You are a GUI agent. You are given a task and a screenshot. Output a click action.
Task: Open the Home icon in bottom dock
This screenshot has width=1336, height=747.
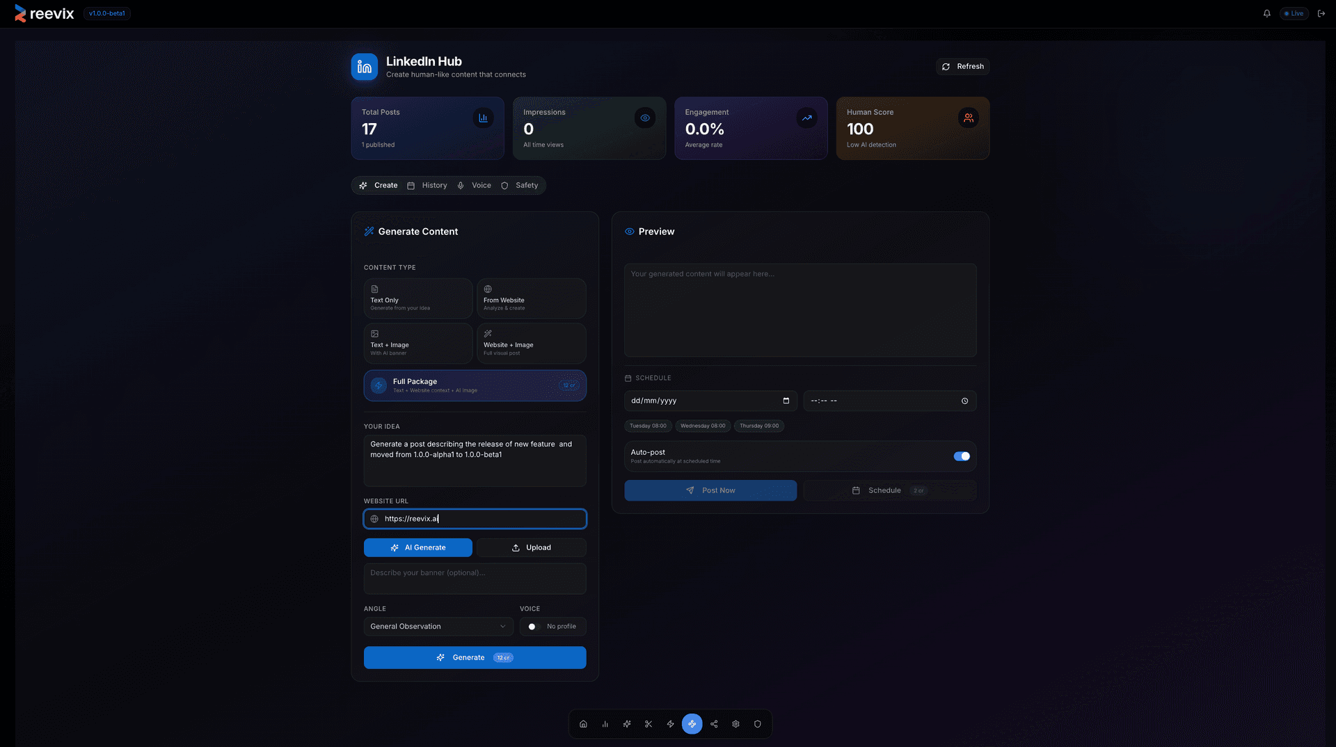(583, 723)
